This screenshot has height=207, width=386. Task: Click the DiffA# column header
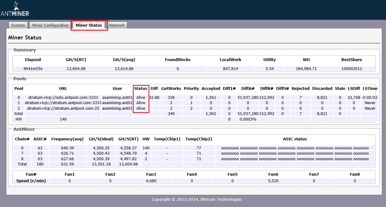point(248,88)
